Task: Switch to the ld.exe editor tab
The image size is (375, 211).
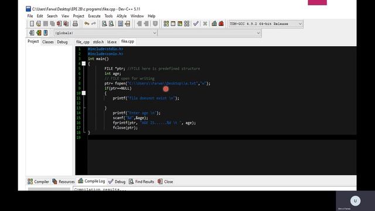Action: pos(112,42)
